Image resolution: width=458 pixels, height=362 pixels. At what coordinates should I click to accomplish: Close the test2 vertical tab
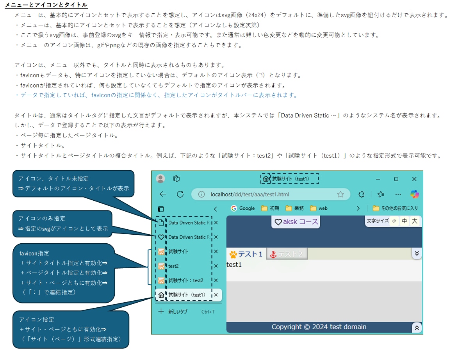coord(216,266)
